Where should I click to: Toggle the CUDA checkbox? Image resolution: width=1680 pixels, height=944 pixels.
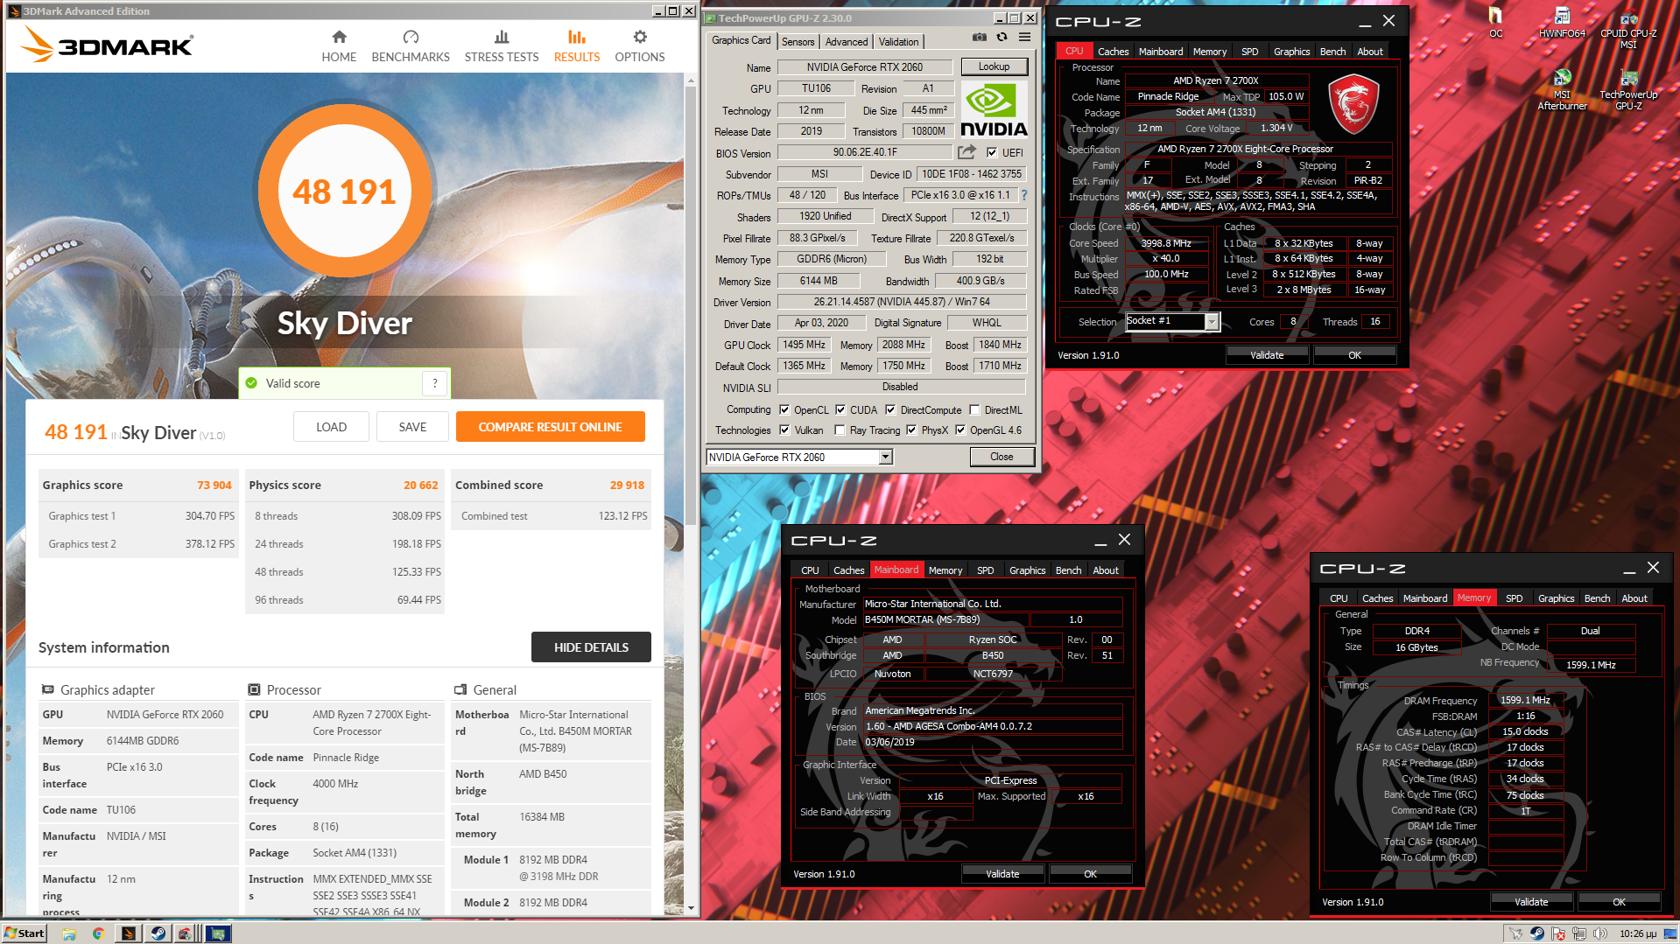(x=840, y=409)
